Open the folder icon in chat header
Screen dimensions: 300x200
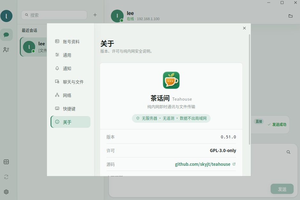tap(290, 16)
